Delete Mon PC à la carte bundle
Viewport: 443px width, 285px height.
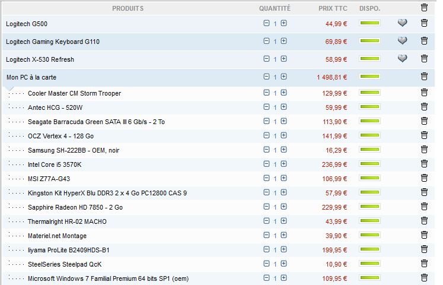pos(424,77)
